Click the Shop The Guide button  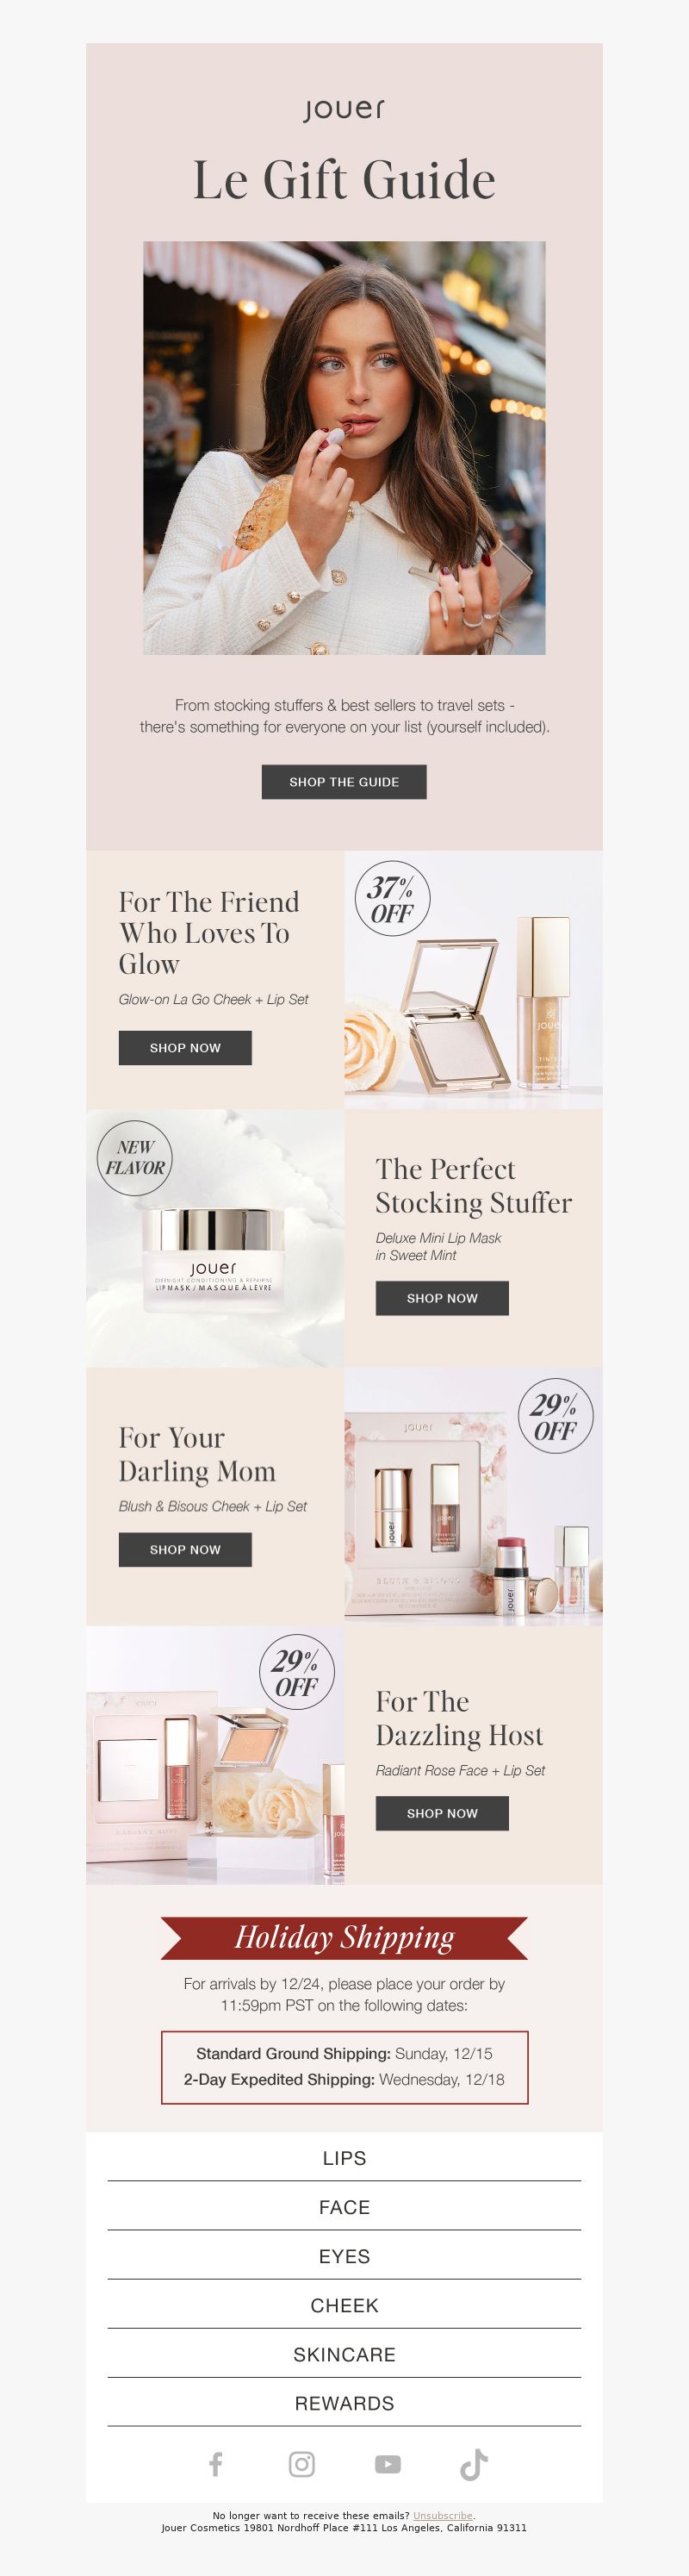pos(344,782)
